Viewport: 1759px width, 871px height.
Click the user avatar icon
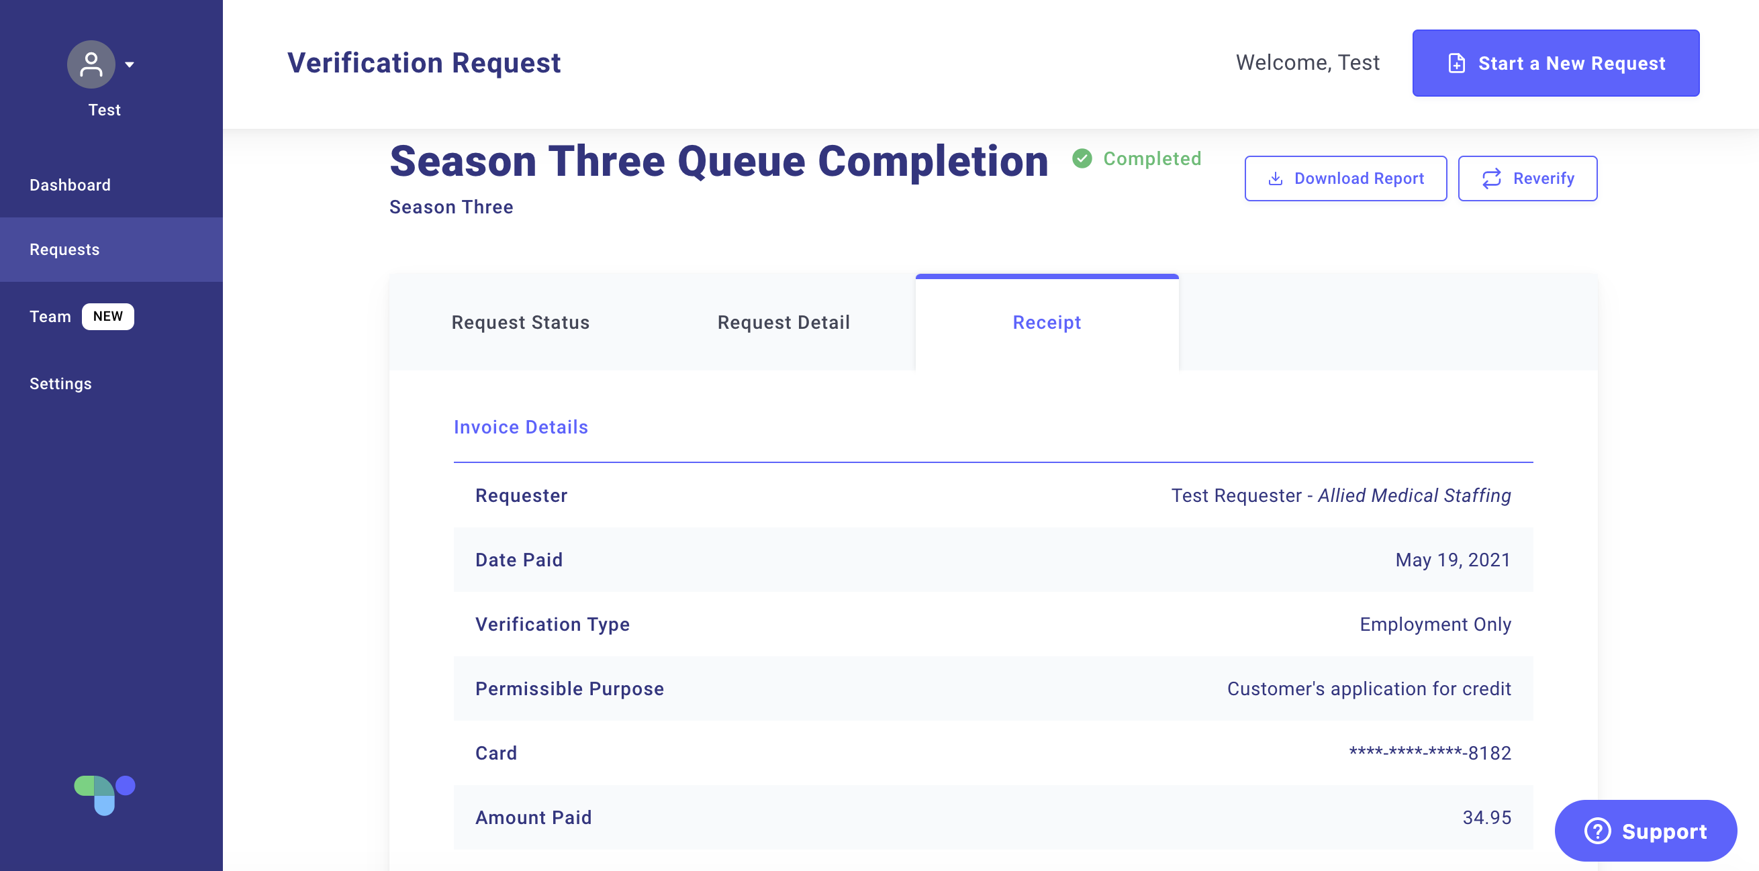(x=91, y=64)
